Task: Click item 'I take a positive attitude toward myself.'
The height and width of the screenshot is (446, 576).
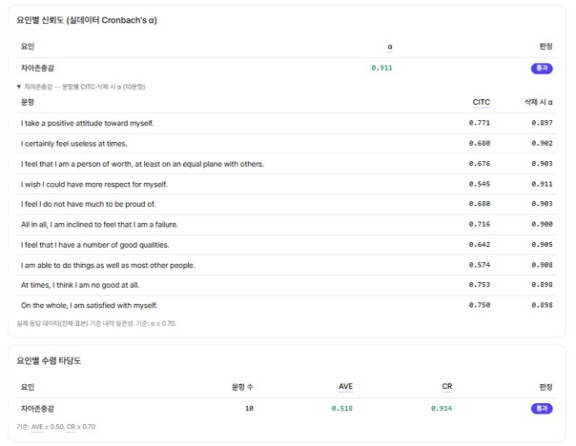Action: coord(88,123)
